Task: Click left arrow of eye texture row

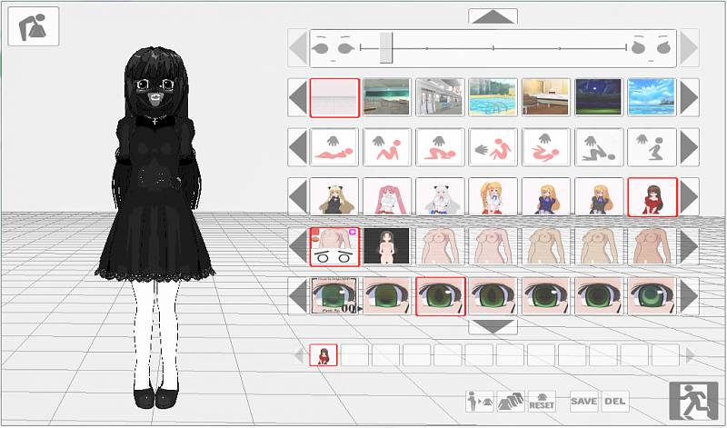Action: tap(298, 296)
